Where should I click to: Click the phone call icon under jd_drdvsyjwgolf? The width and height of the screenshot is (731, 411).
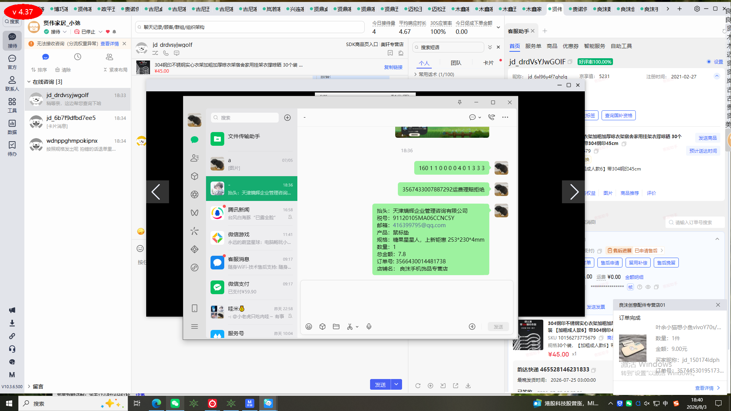(x=166, y=53)
